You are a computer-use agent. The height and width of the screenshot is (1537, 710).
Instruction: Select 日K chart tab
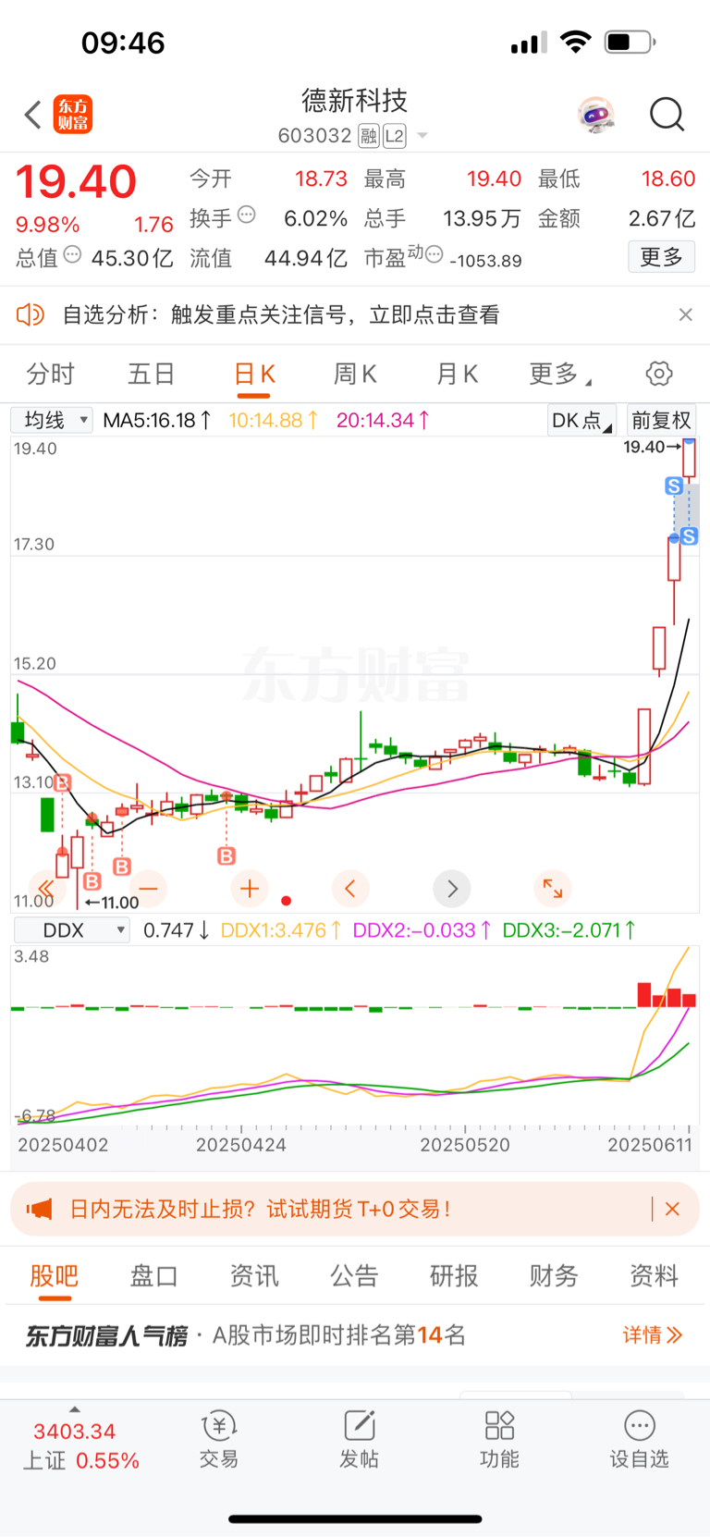point(254,374)
